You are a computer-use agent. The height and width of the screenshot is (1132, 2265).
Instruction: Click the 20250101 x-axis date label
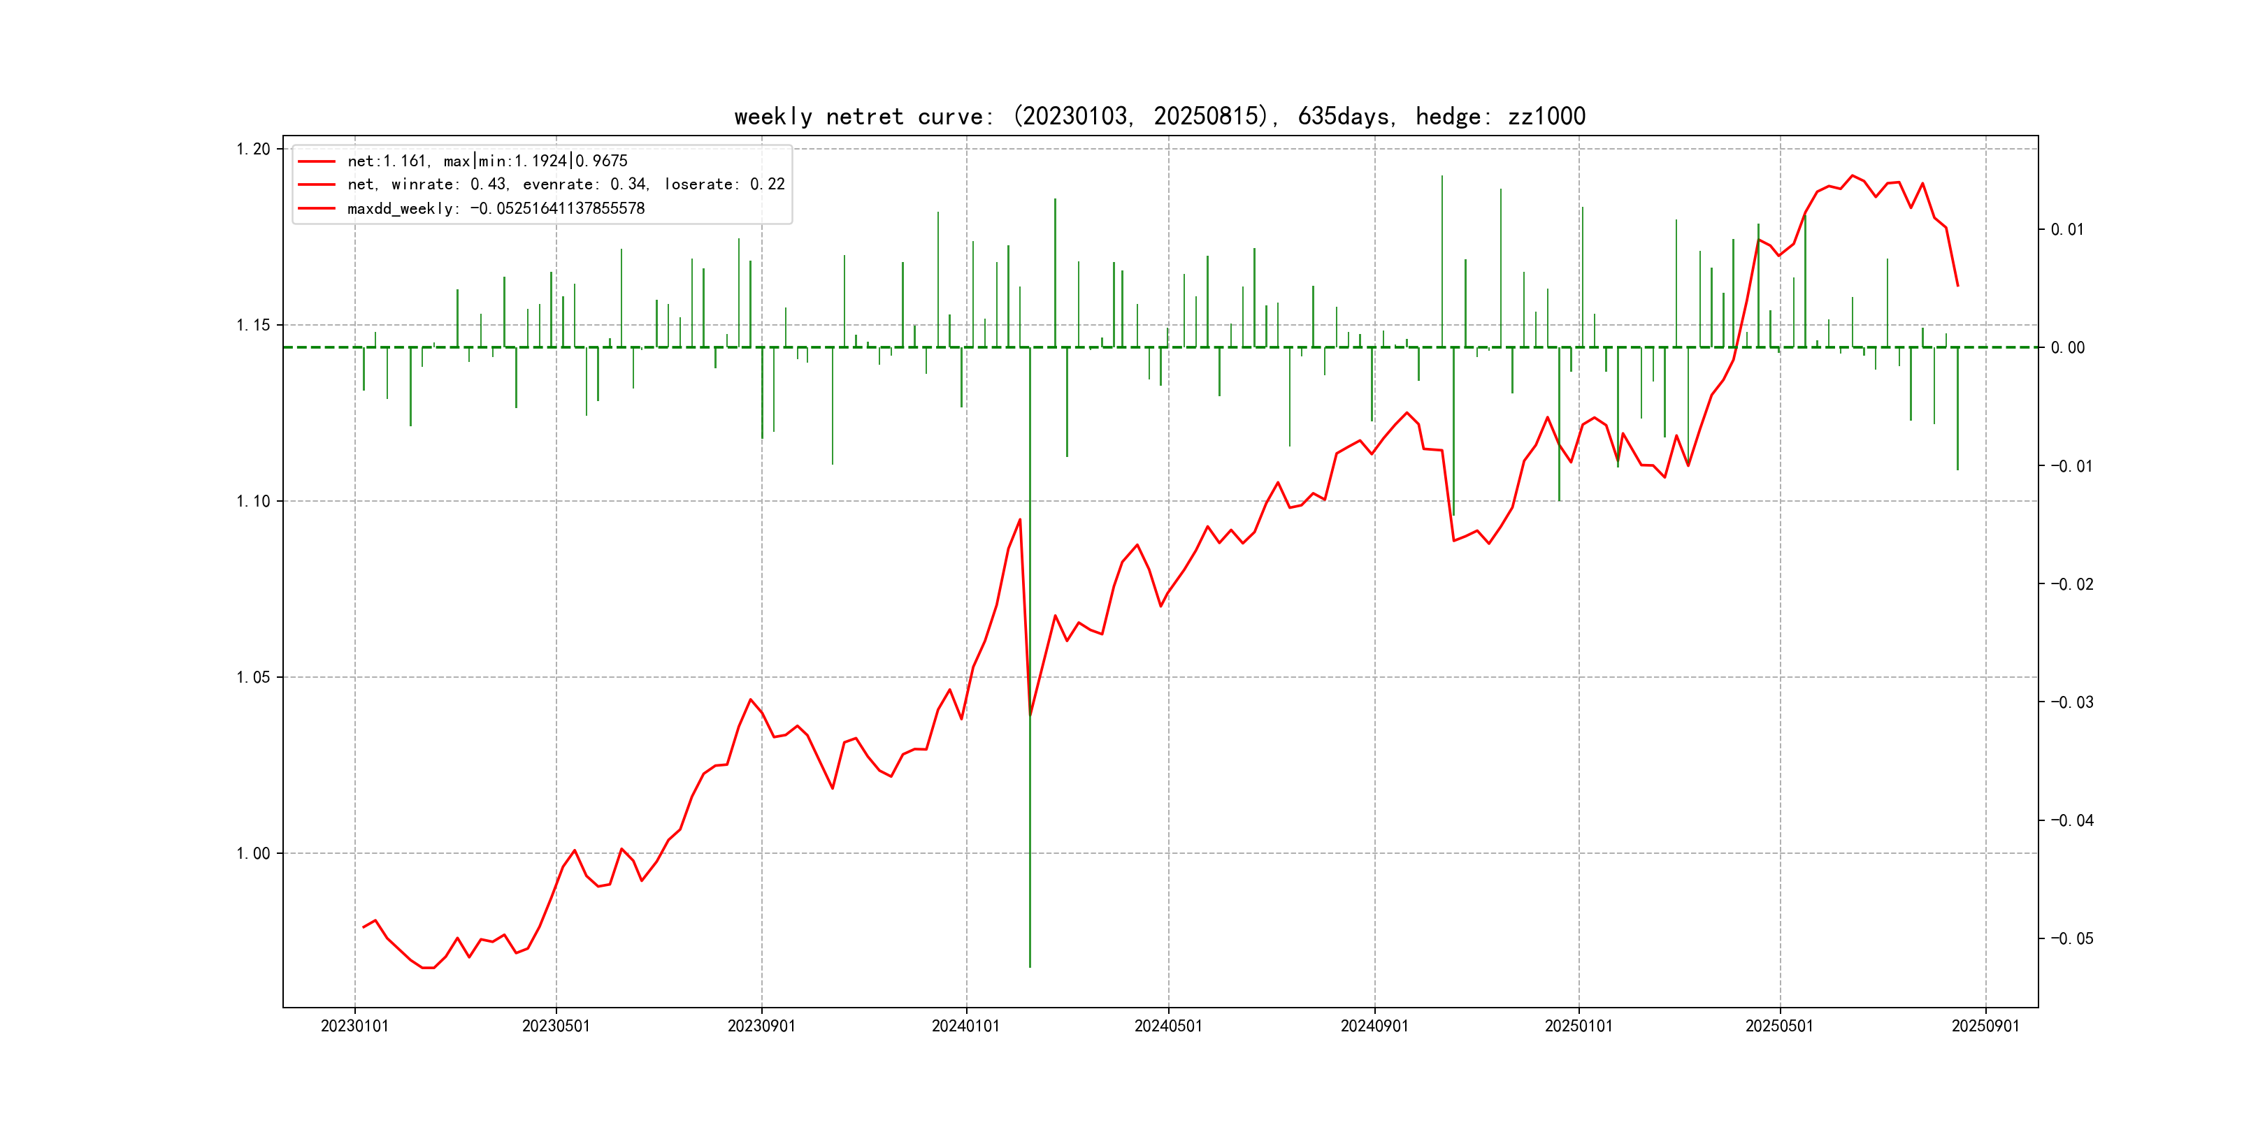pos(1579,1026)
